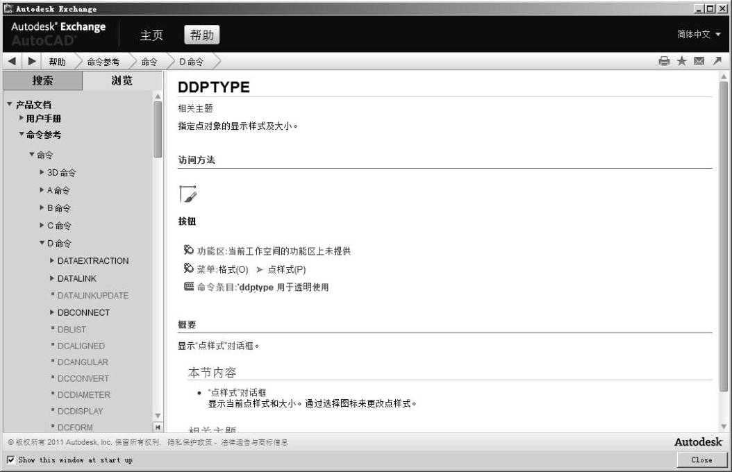Add this page to favorites (star)

tap(681, 61)
